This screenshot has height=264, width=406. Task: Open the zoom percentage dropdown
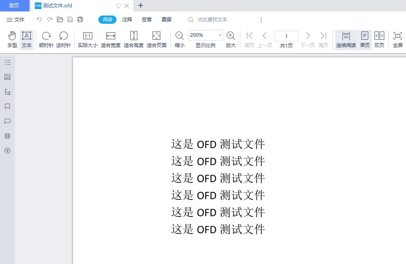pyautogui.click(x=220, y=35)
